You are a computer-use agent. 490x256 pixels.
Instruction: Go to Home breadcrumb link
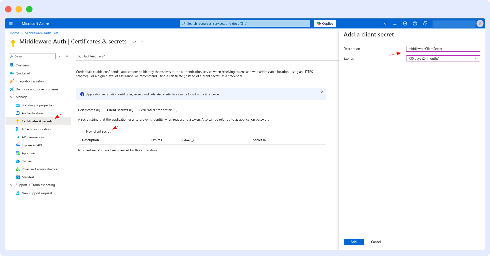coord(14,33)
